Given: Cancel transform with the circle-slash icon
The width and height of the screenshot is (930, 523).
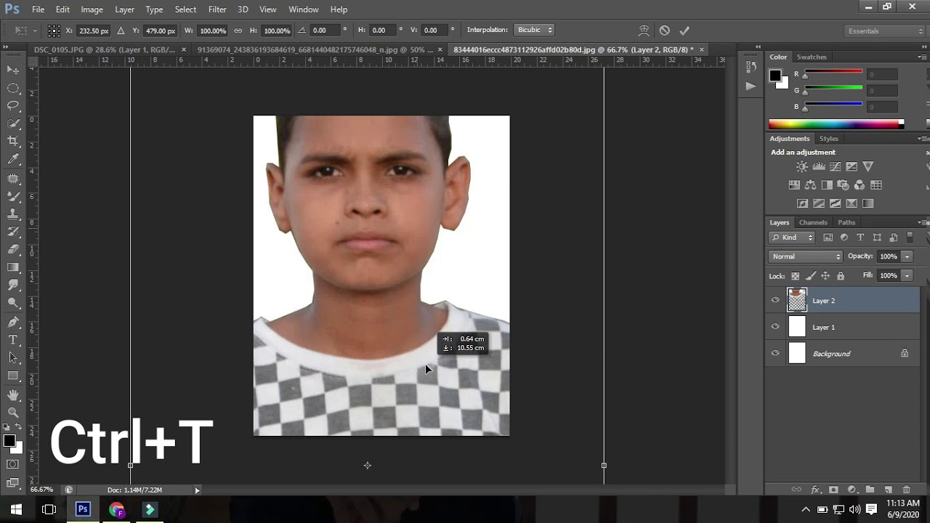Looking at the screenshot, I should [664, 31].
